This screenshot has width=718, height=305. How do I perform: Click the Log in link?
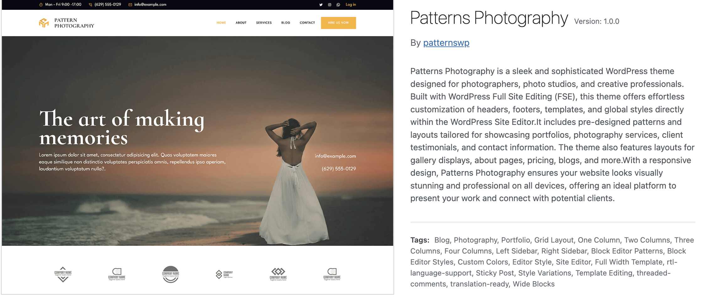[x=351, y=5]
